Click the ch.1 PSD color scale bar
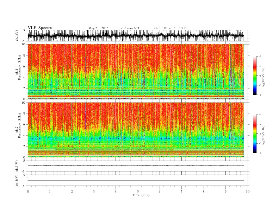 pos(255,76)
